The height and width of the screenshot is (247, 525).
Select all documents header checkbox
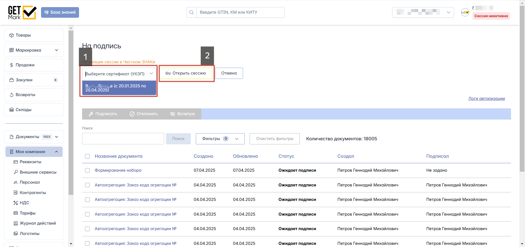[87, 156]
